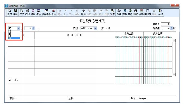Viewport: 184px width, 106px height.
Task: Click the 记账凭证 voucher title
Action: pos(92,21)
